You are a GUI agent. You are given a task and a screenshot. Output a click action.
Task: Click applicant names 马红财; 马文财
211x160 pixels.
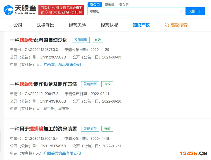pos(56,109)
